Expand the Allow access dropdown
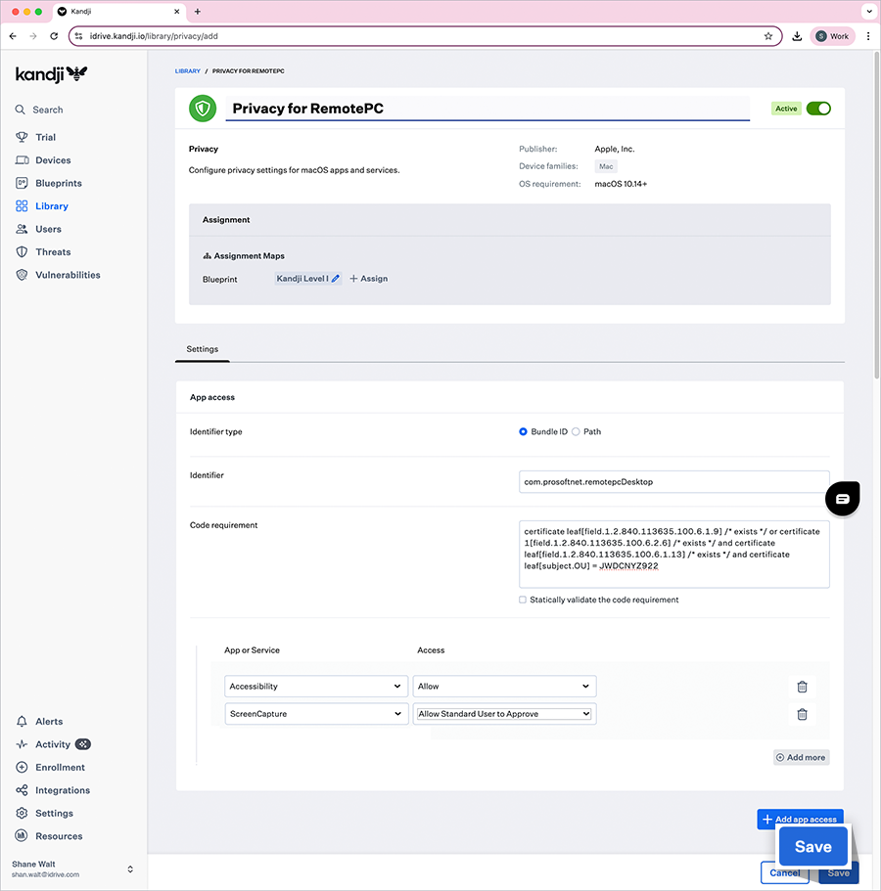The image size is (881, 891). (x=504, y=687)
